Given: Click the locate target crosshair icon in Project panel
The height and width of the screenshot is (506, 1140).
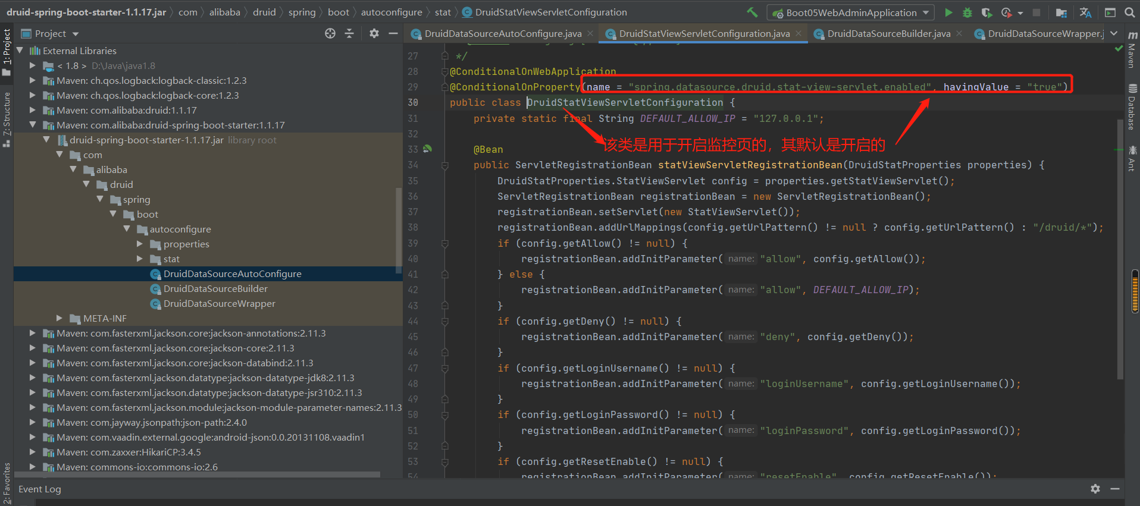Looking at the screenshot, I should pos(330,33).
